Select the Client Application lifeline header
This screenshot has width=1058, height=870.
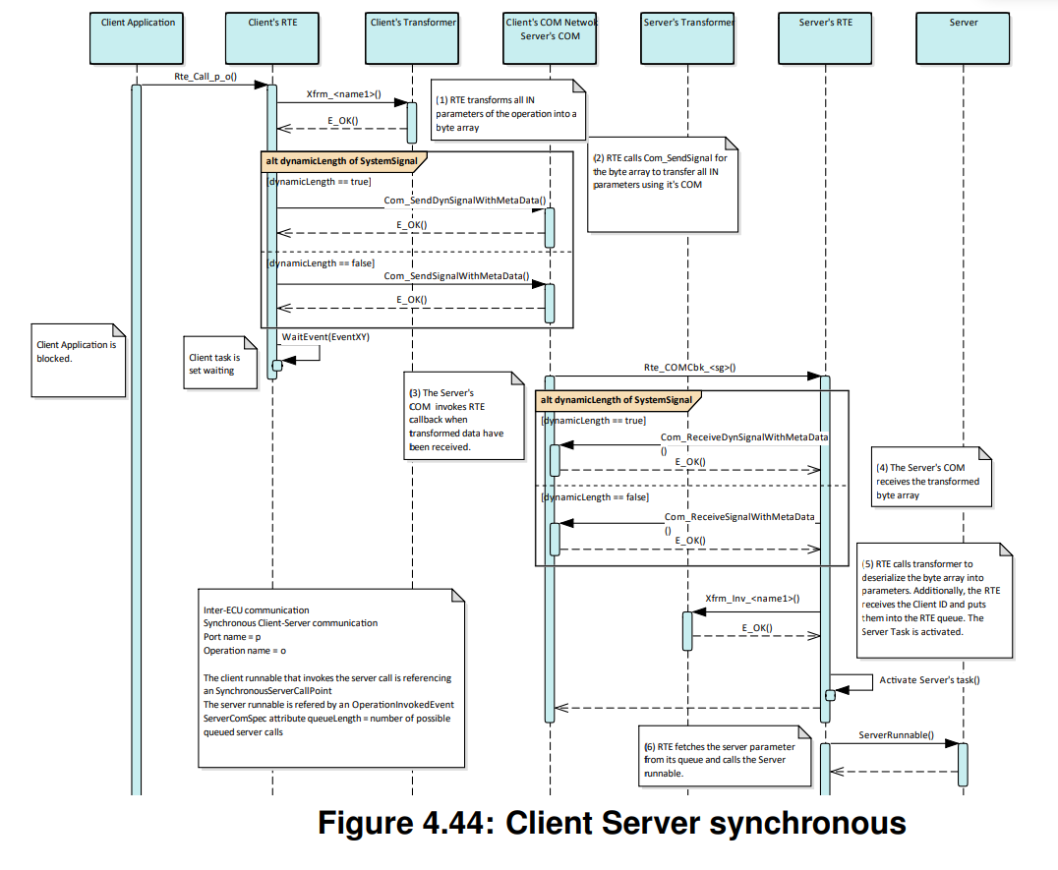(x=136, y=37)
